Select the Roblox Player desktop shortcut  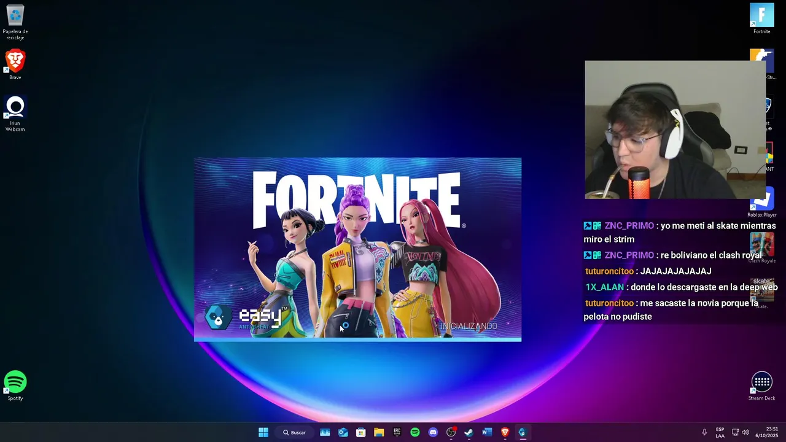pyautogui.click(x=761, y=203)
